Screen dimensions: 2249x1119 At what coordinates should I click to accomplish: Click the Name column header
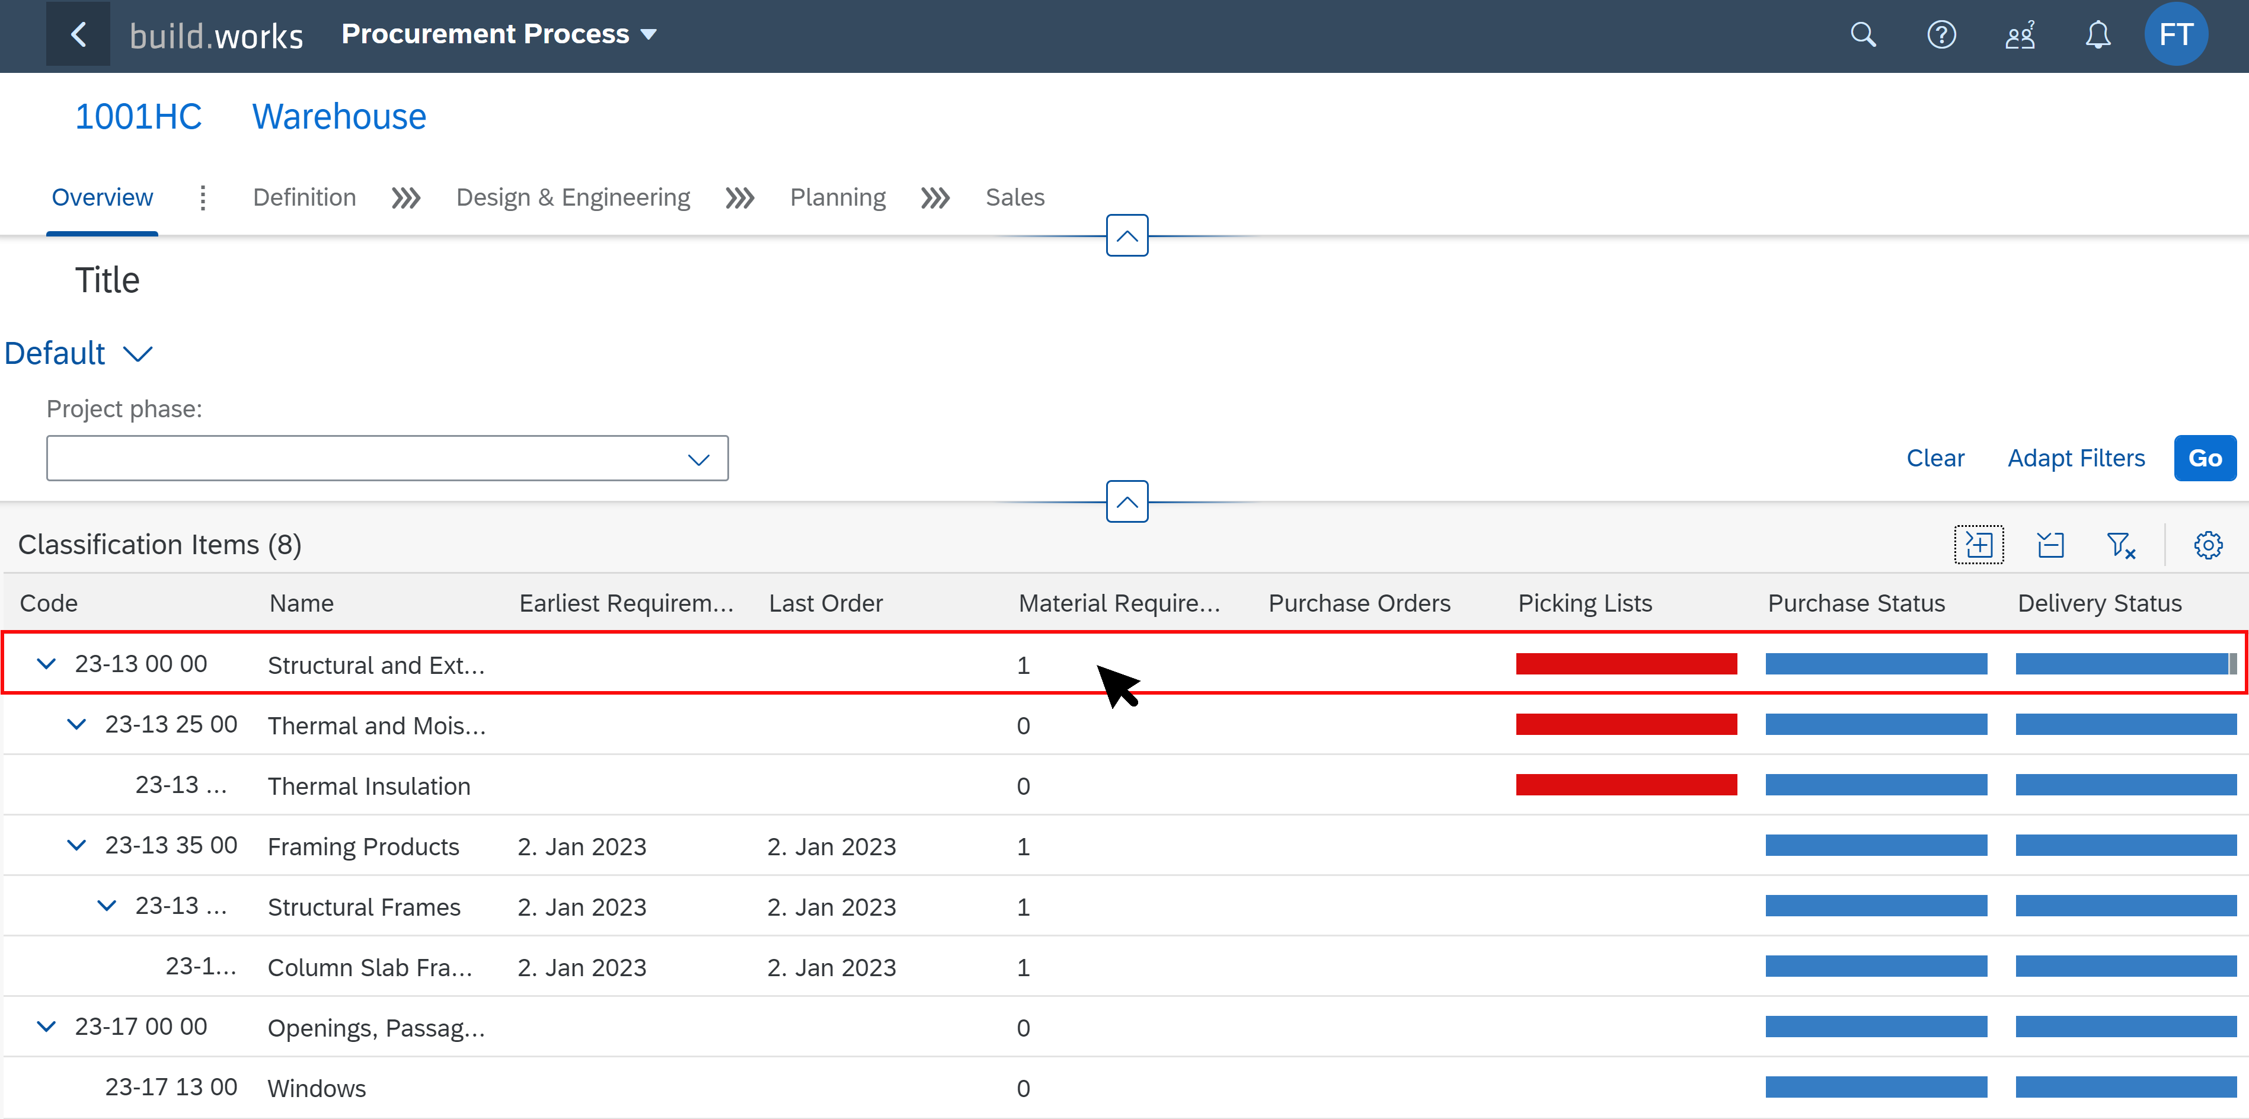click(301, 604)
